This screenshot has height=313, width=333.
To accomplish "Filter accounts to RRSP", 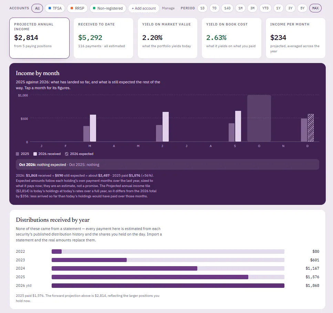I will click(x=77, y=8).
